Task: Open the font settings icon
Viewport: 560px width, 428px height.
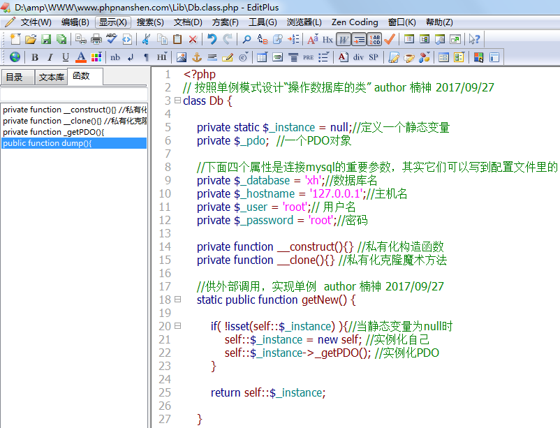Action: pos(313,39)
